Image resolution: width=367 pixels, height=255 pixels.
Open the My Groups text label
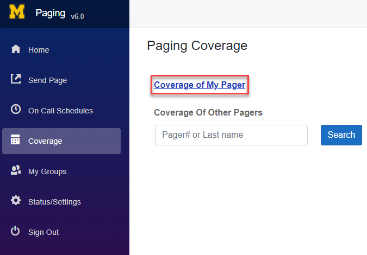tap(47, 171)
